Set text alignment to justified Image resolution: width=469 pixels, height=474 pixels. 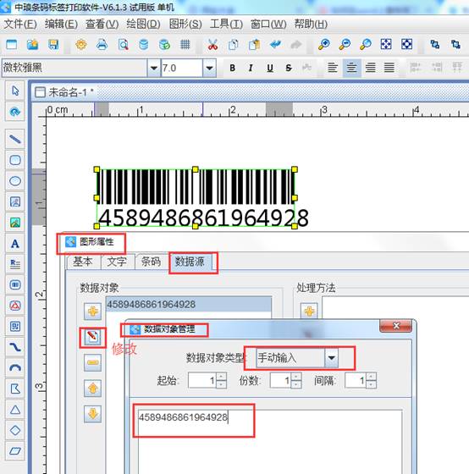(x=389, y=68)
